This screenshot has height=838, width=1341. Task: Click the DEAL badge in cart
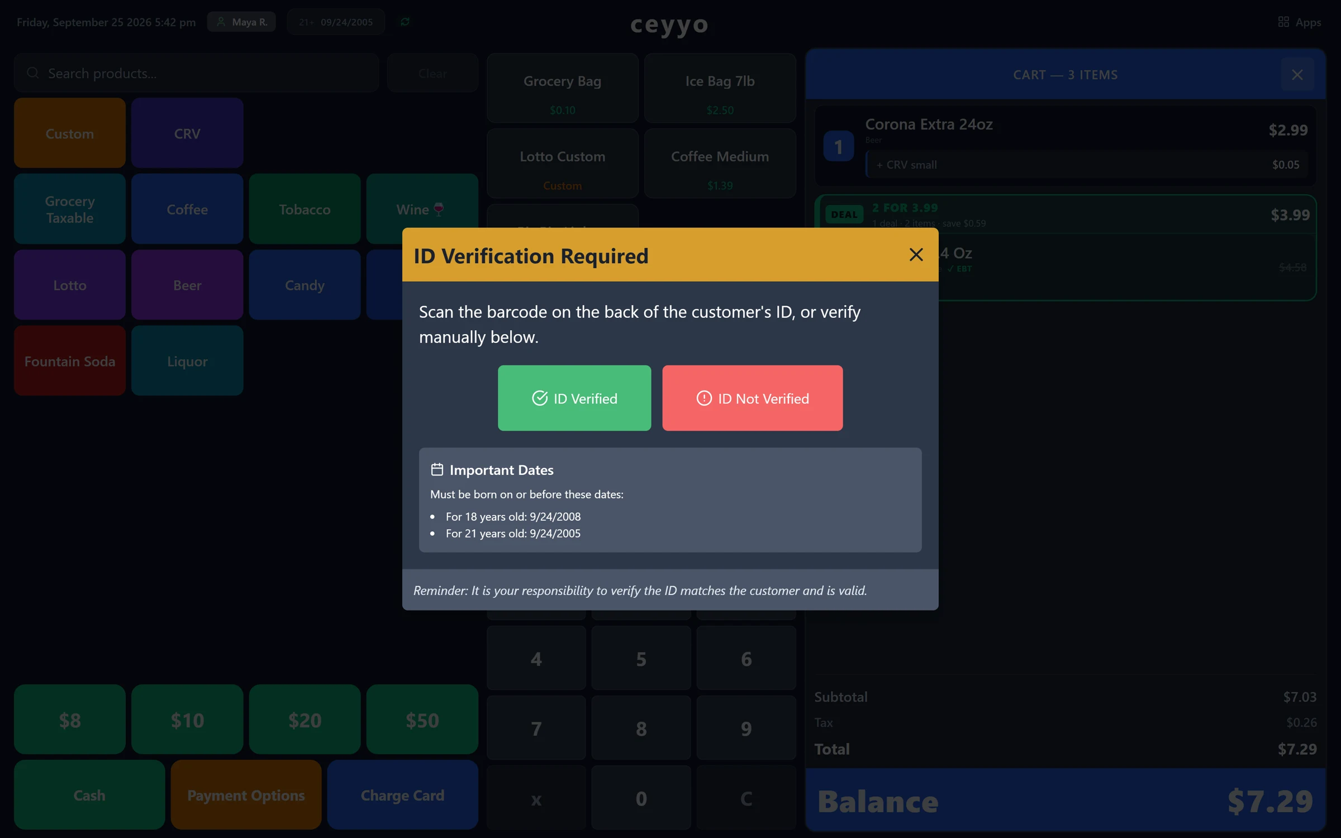(x=844, y=215)
